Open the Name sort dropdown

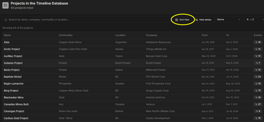tap(229, 20)
